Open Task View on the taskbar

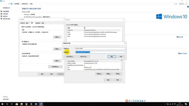[x=12, y=104]
